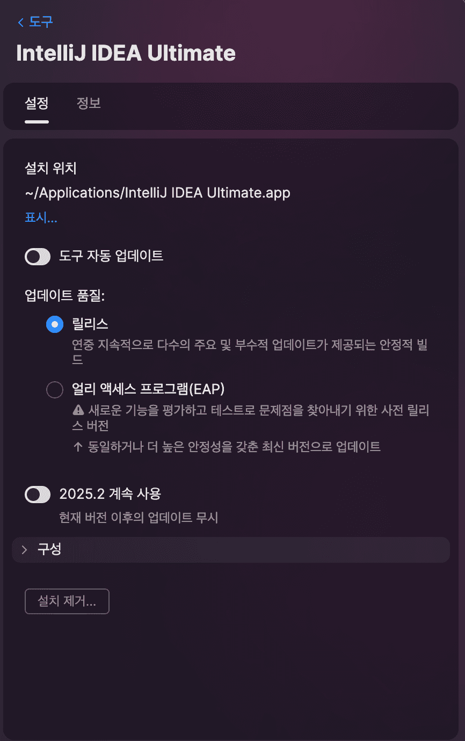The height and width of the screenshot is (741, 465).
Task: Click the 표시... link under install location
Action: (x=41, y=217)
